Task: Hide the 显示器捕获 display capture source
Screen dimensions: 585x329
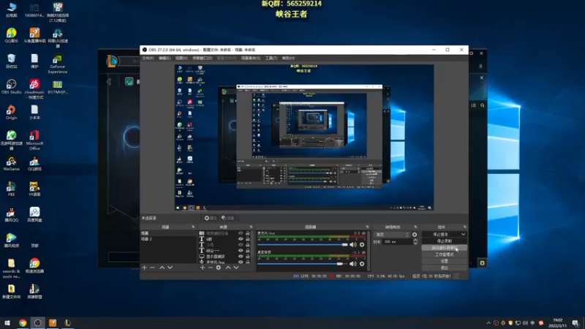Action: pos(241,257)
